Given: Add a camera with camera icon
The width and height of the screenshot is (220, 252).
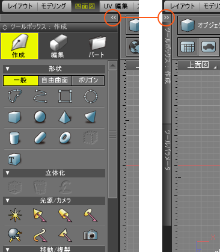Looking at the screenshot, I should coord(90,235).
